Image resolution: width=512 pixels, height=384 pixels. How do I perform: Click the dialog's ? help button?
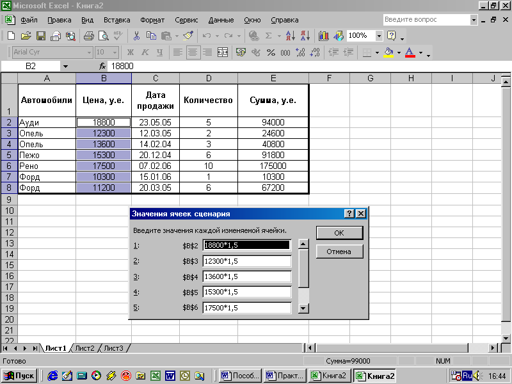click(x=349, y=214)
